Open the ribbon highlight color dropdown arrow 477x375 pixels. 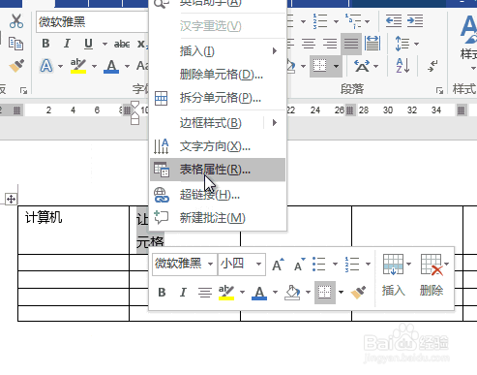pyautogui.click(x=94, y=67)
